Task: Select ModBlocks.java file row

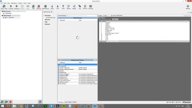Action: pos(77,76)
